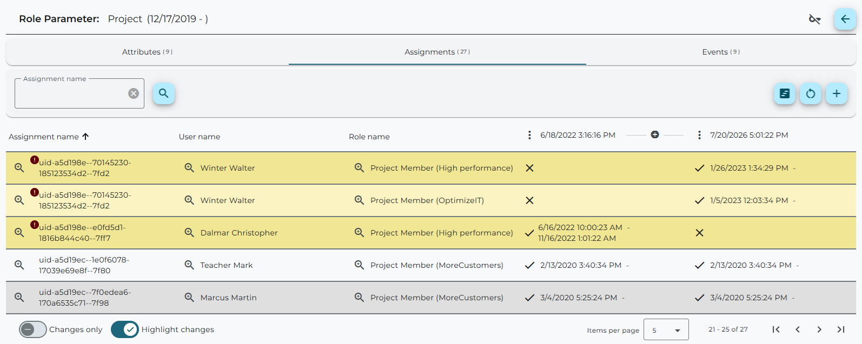
Task: Open options menu for 6/18/2022 date column
Action: (x=529, y=135)
